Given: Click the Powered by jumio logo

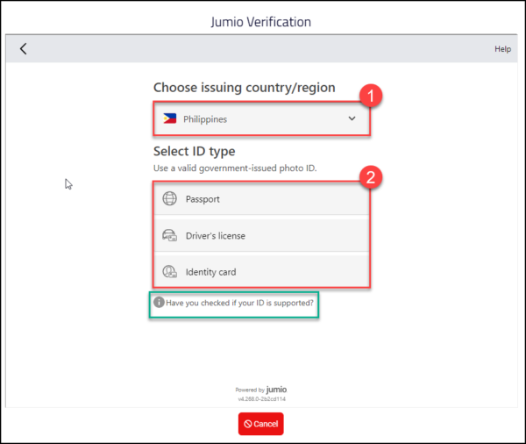Looking at the screenshot, I should tap(261, 390).
